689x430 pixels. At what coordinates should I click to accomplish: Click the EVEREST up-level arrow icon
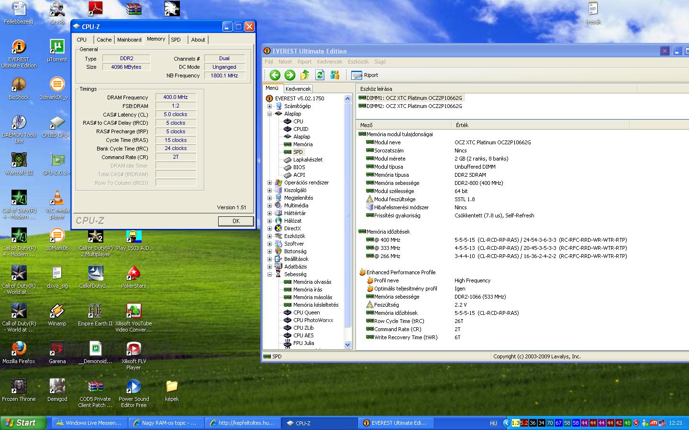pyautogui.click(x=305, y=75)
